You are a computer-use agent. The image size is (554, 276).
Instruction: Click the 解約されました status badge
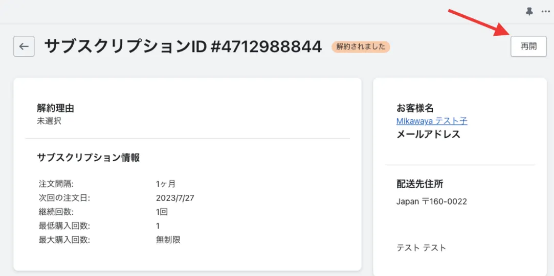point(361,47)
